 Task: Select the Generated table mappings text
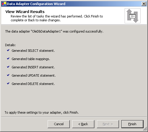point(31,59)
